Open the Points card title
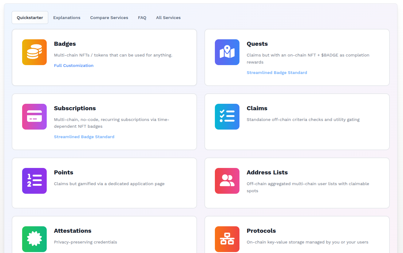403x253 pixels. tap(64, 173)
